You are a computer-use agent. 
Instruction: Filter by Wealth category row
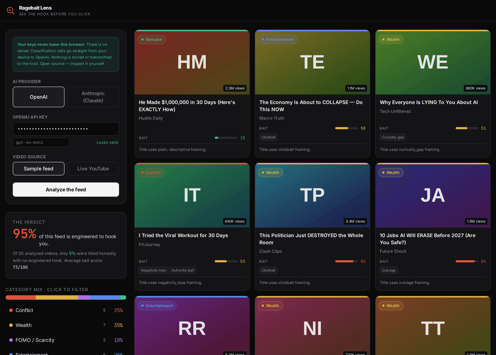coord(66,325)
